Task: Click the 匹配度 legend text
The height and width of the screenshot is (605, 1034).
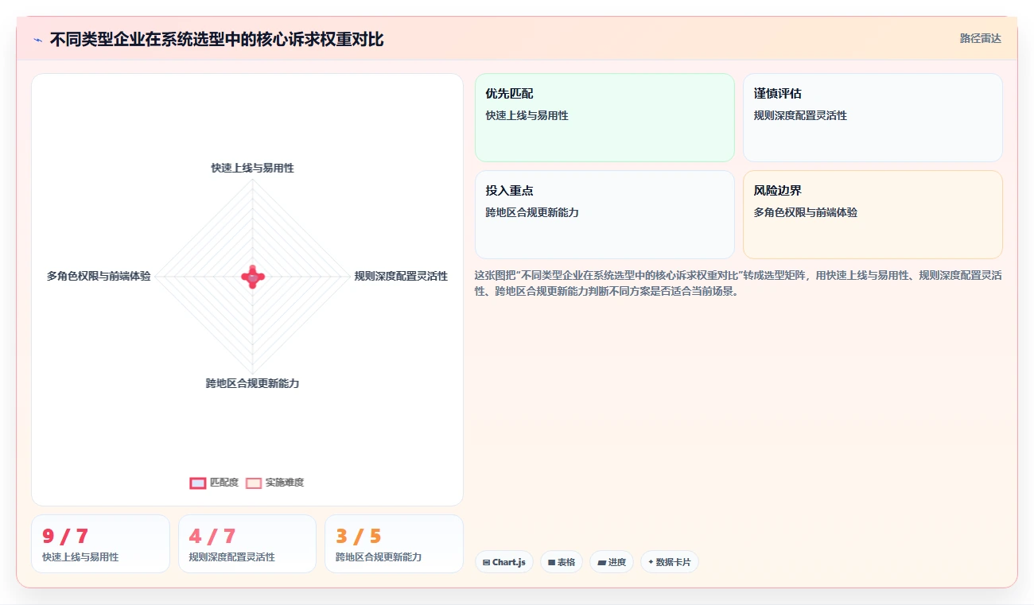Action: 224,483
